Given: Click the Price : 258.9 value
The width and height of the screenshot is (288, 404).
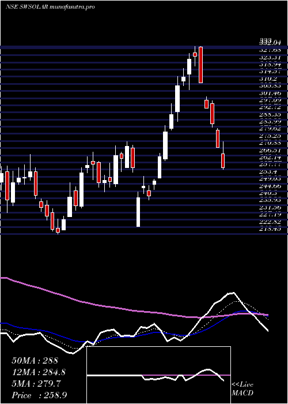Looking at the screenshot, I should click(x=40, y=395).
